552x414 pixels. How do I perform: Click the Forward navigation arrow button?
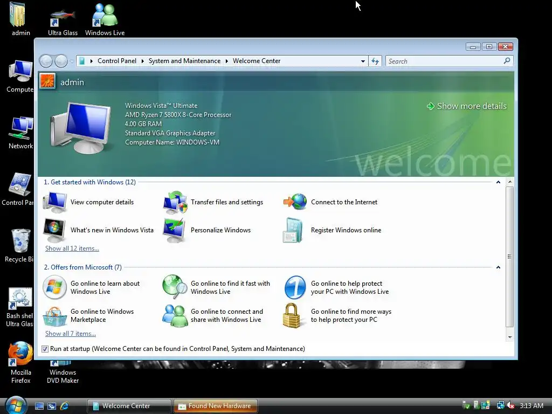click(61, 61)
